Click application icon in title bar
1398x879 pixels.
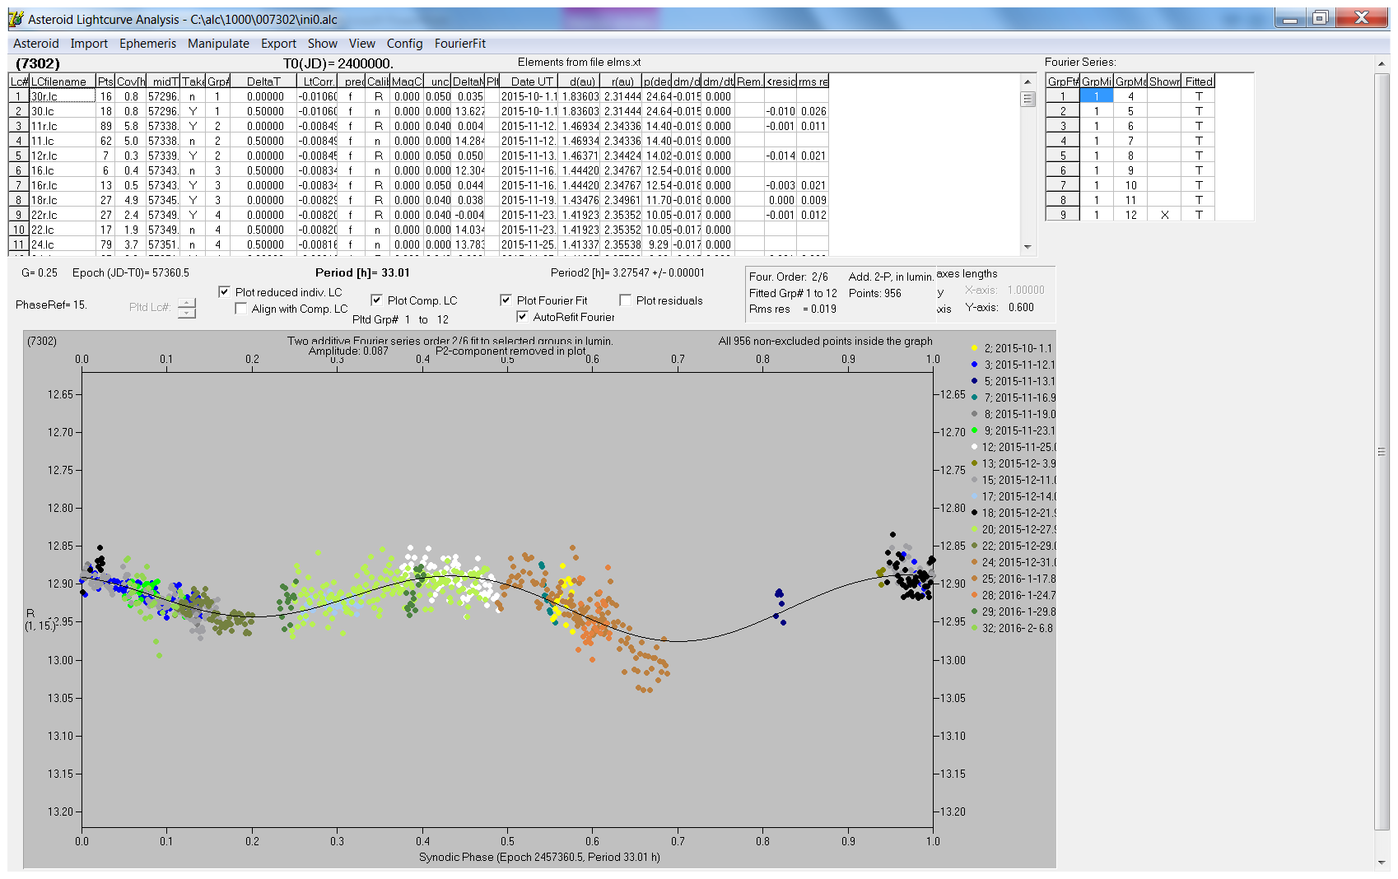(x=16, y=19)
